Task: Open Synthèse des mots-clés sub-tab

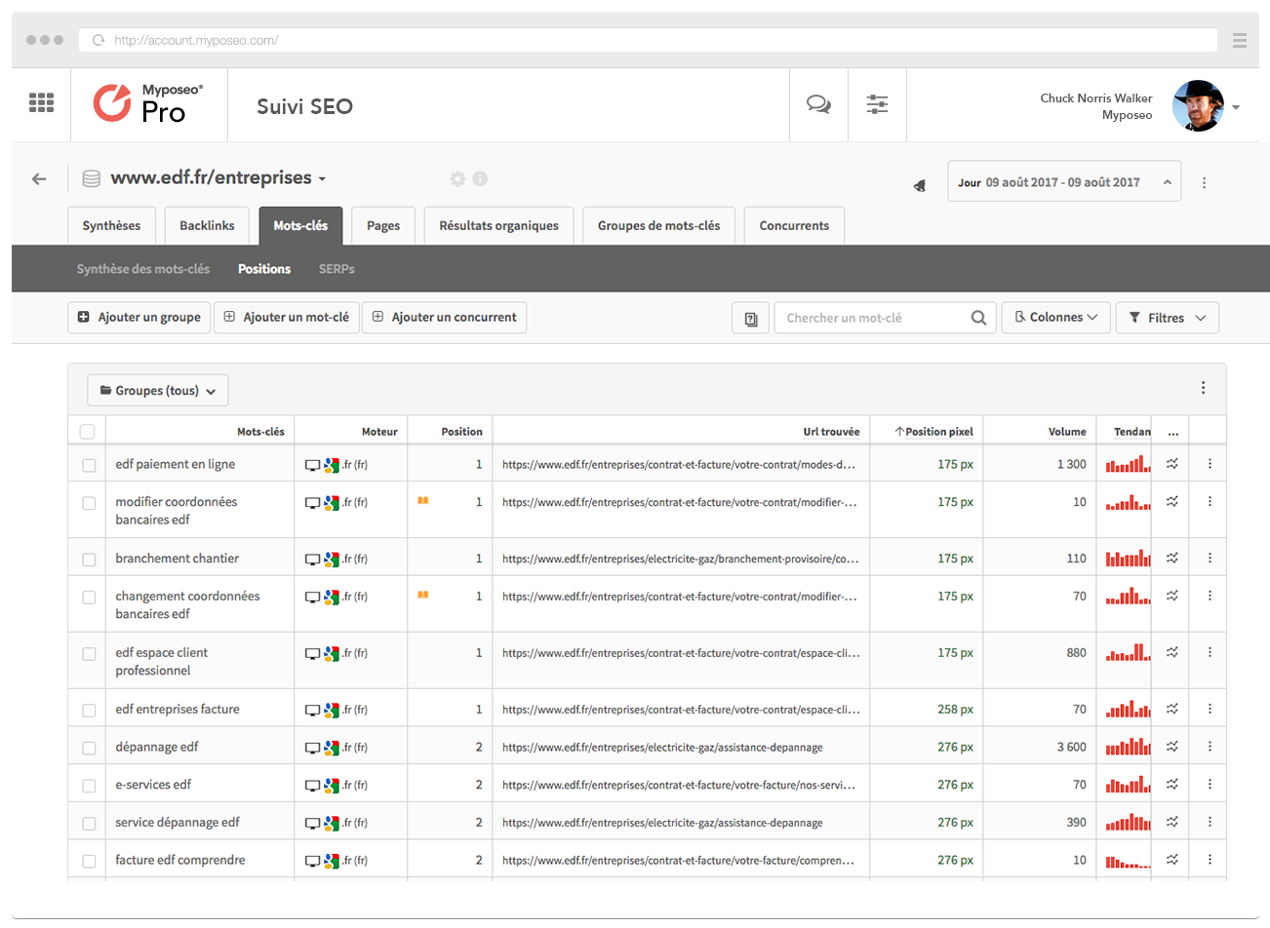Action: 143,269
